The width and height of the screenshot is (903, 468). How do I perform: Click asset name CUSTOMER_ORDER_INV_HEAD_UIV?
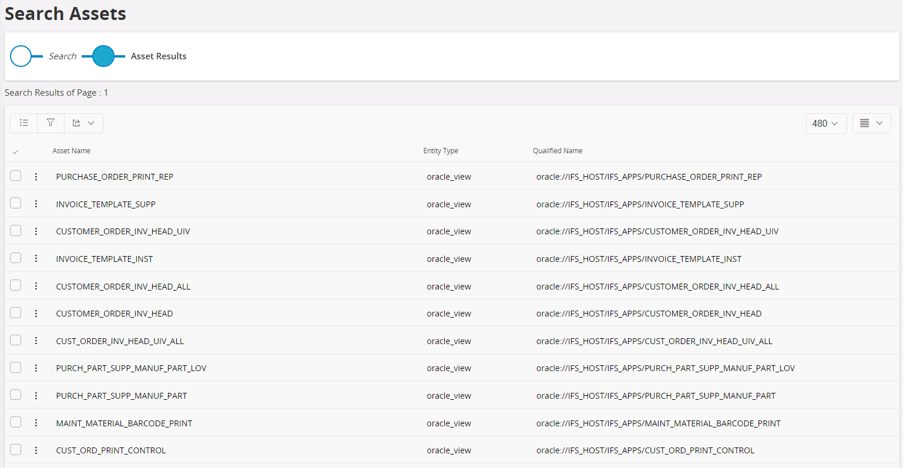tap(123, 231)
